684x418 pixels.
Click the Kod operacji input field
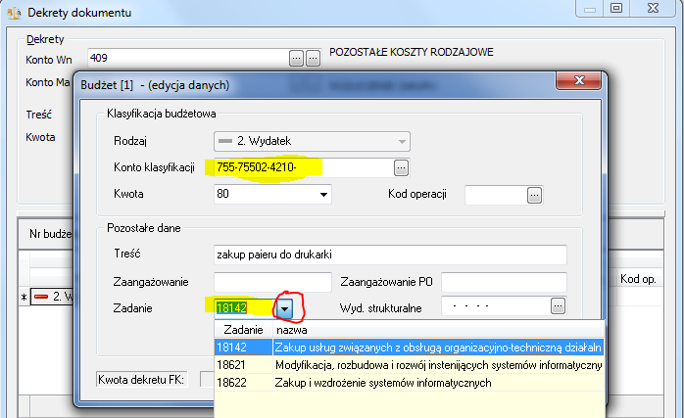point(496,195)
